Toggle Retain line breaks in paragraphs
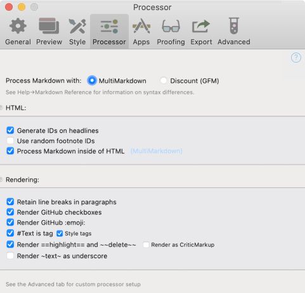Viewport: 305px width, 293px height. point(10,202)
